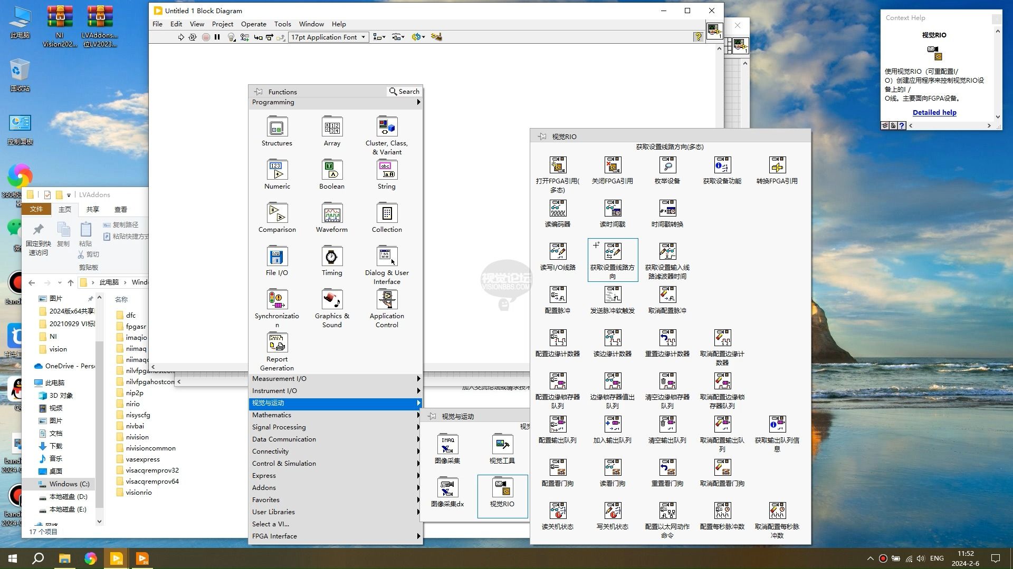Open the visionrio folder in File Explorer
1013x569 pixels.
pyautogui.click(x=139, y=492)
